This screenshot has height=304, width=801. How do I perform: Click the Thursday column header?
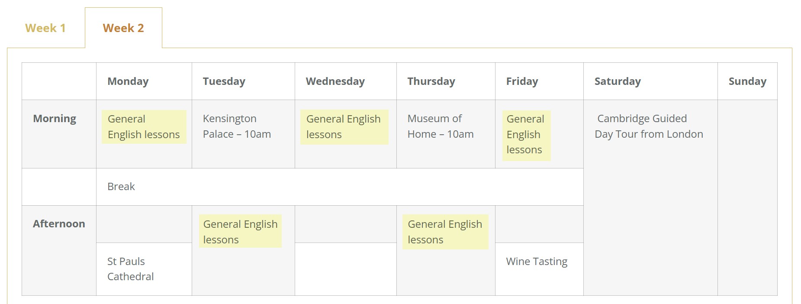coord(431,81)
